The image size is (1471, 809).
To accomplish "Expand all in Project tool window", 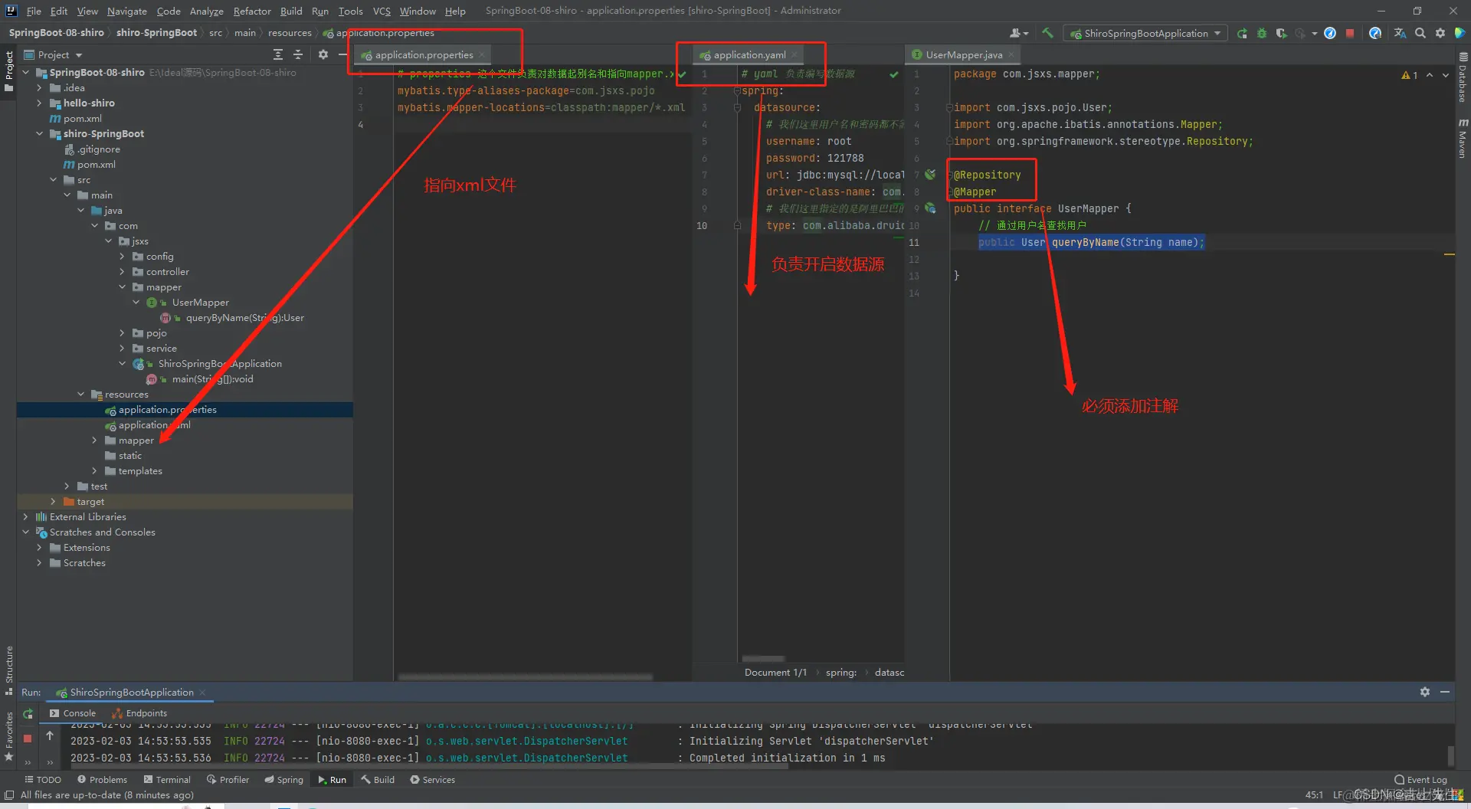I will (277, 54).
